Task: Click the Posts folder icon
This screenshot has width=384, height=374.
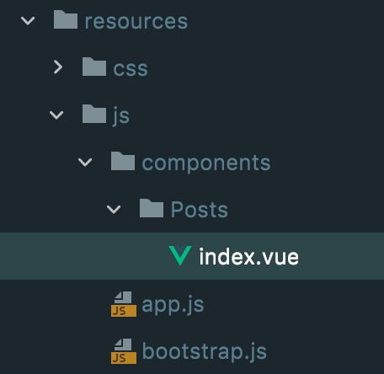Action: [152, 208]
